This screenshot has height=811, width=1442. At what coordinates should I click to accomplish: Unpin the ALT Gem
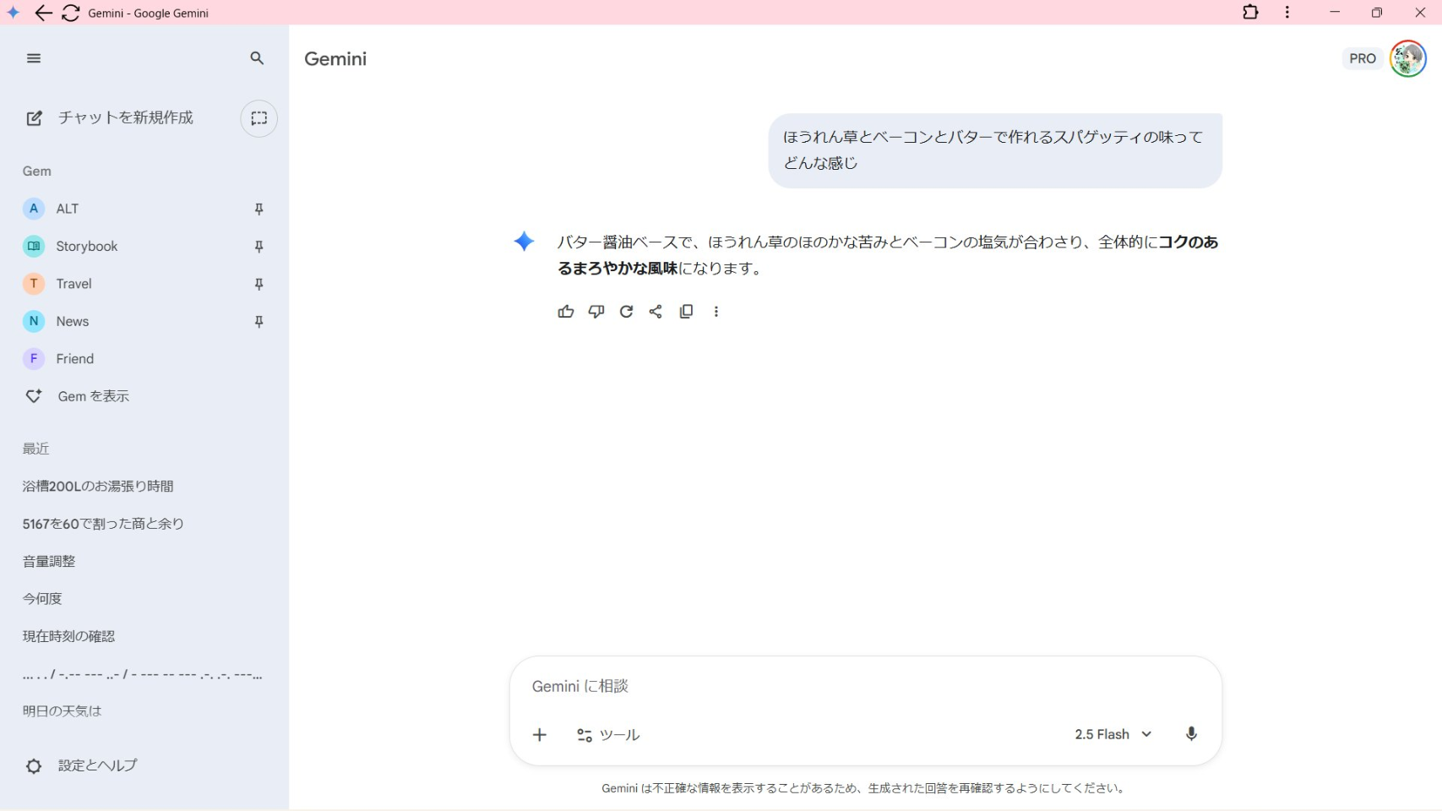259,209
